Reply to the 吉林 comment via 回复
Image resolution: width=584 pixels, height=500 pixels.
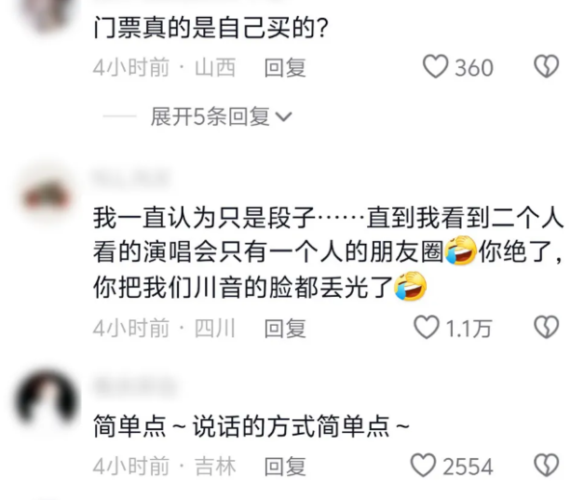coord(285,466)
